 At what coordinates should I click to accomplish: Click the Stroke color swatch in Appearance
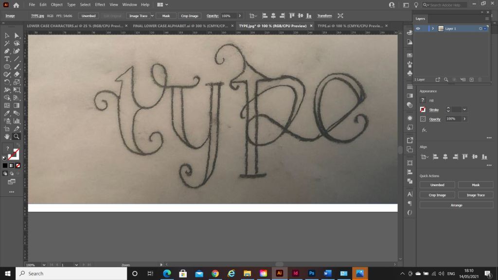[423, 110]
